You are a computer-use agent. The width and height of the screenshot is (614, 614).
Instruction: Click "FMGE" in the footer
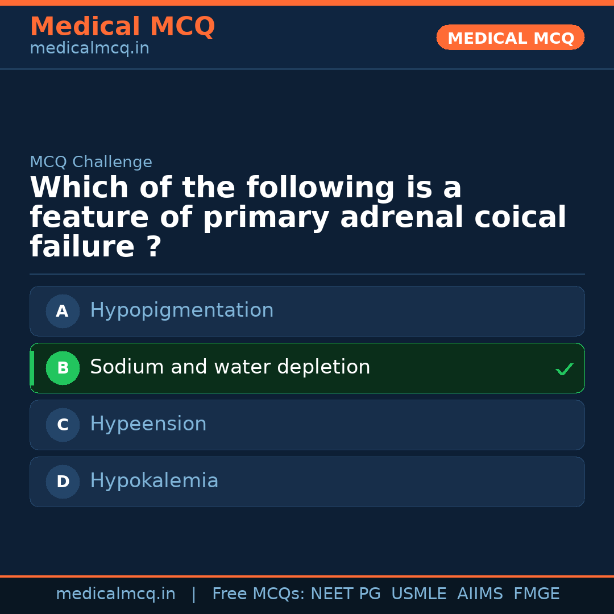[536, 594]
